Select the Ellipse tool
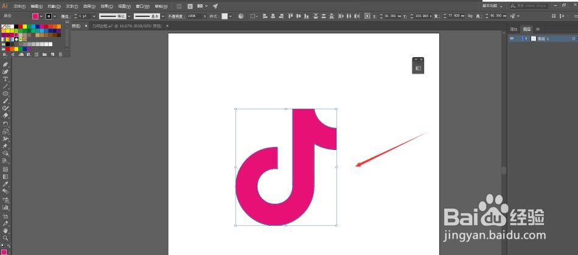 5,93
